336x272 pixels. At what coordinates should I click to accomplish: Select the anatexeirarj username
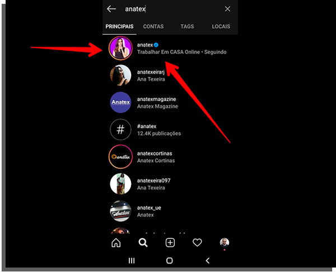coord(151,72)
